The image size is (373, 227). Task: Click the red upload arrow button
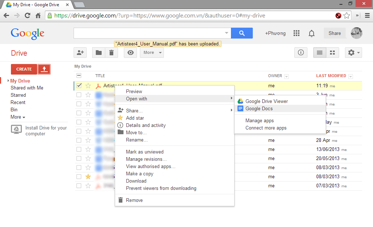[x=44, y=69]
